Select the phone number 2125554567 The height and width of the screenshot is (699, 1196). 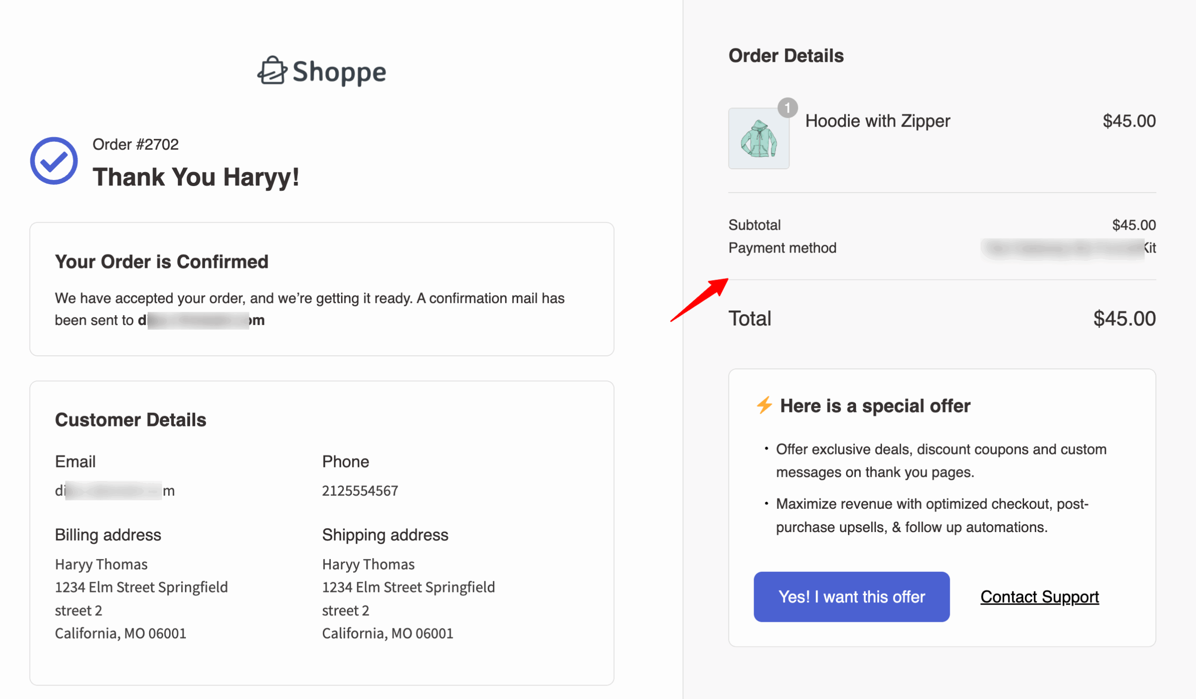tap(360, 490)
